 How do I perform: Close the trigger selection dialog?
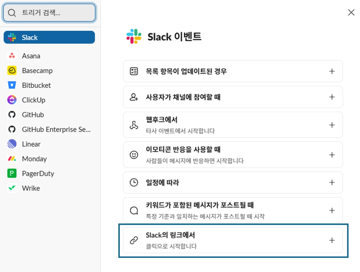[351, 12]
